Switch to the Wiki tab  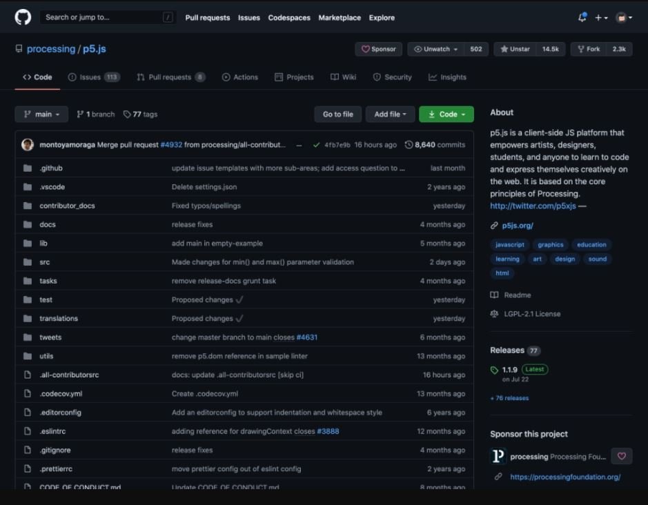(x=344, y=77)
